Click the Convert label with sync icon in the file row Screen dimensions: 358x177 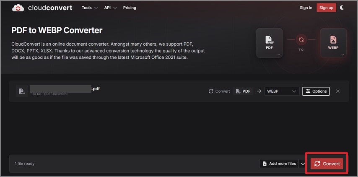pos(219,91)
